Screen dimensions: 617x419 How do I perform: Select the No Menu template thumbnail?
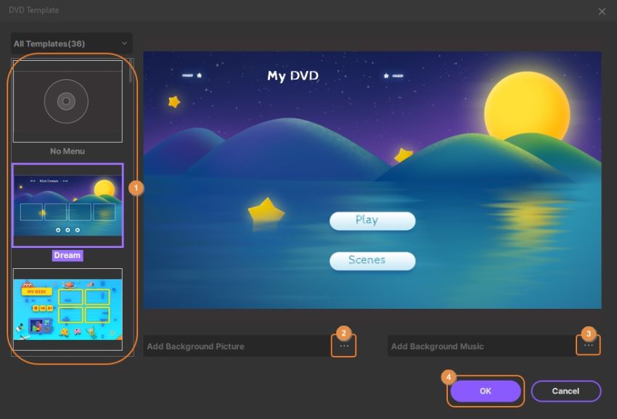(67, 101)
